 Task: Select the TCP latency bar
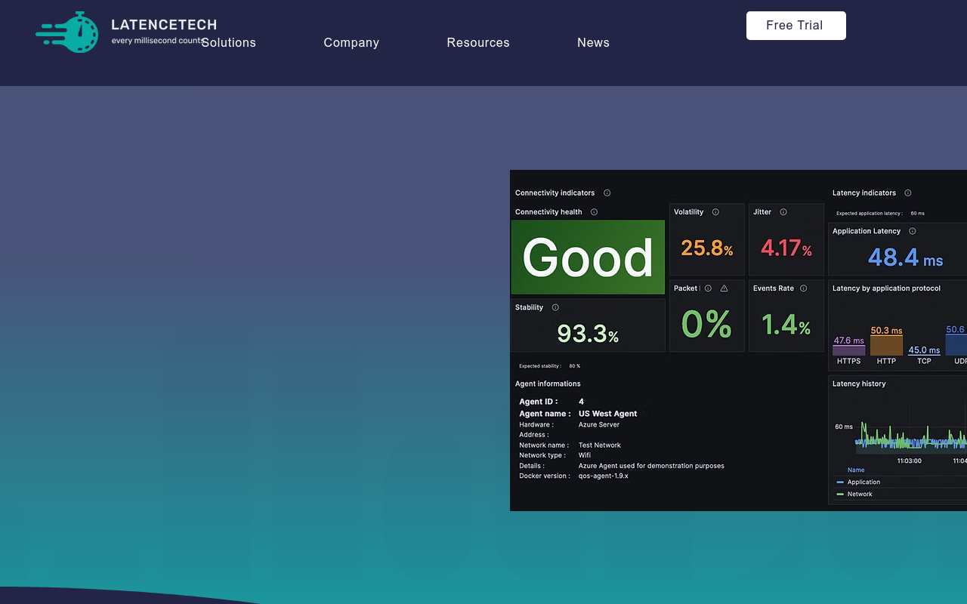point(924,355)
